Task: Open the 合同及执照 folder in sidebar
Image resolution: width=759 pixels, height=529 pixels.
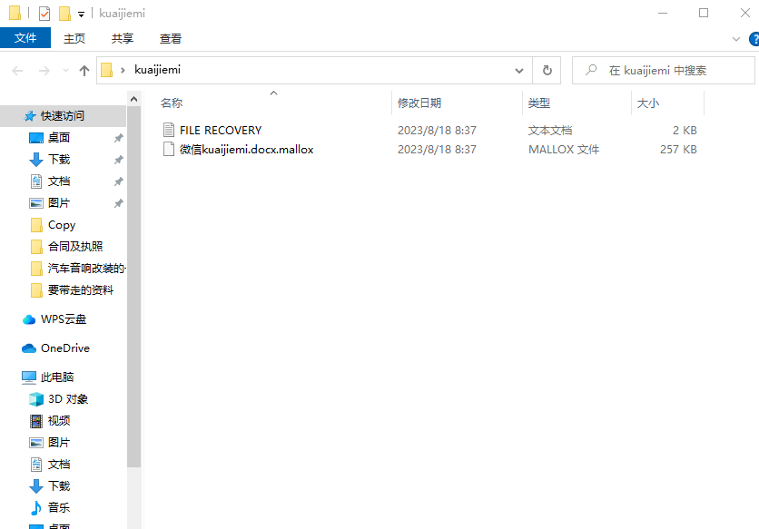Action: pyautogui.click(x=74, y=247)
